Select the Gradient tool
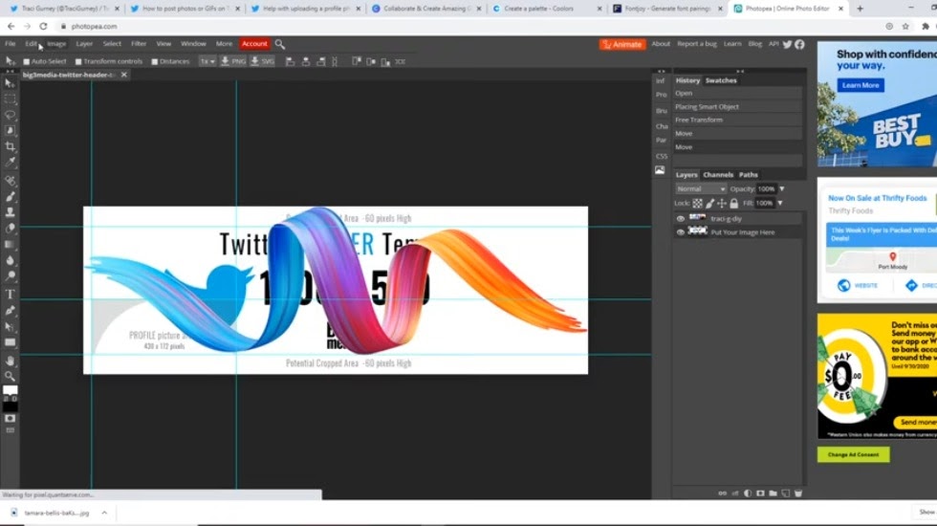Screen dimensions: 937x526 coord(10,245)
